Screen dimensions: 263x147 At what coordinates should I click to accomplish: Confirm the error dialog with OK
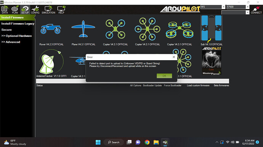click(164, 76)
